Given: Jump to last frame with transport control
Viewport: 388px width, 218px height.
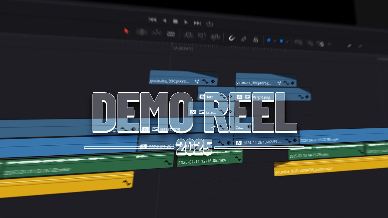Looking at the screenshot, I should click(197, 23).
